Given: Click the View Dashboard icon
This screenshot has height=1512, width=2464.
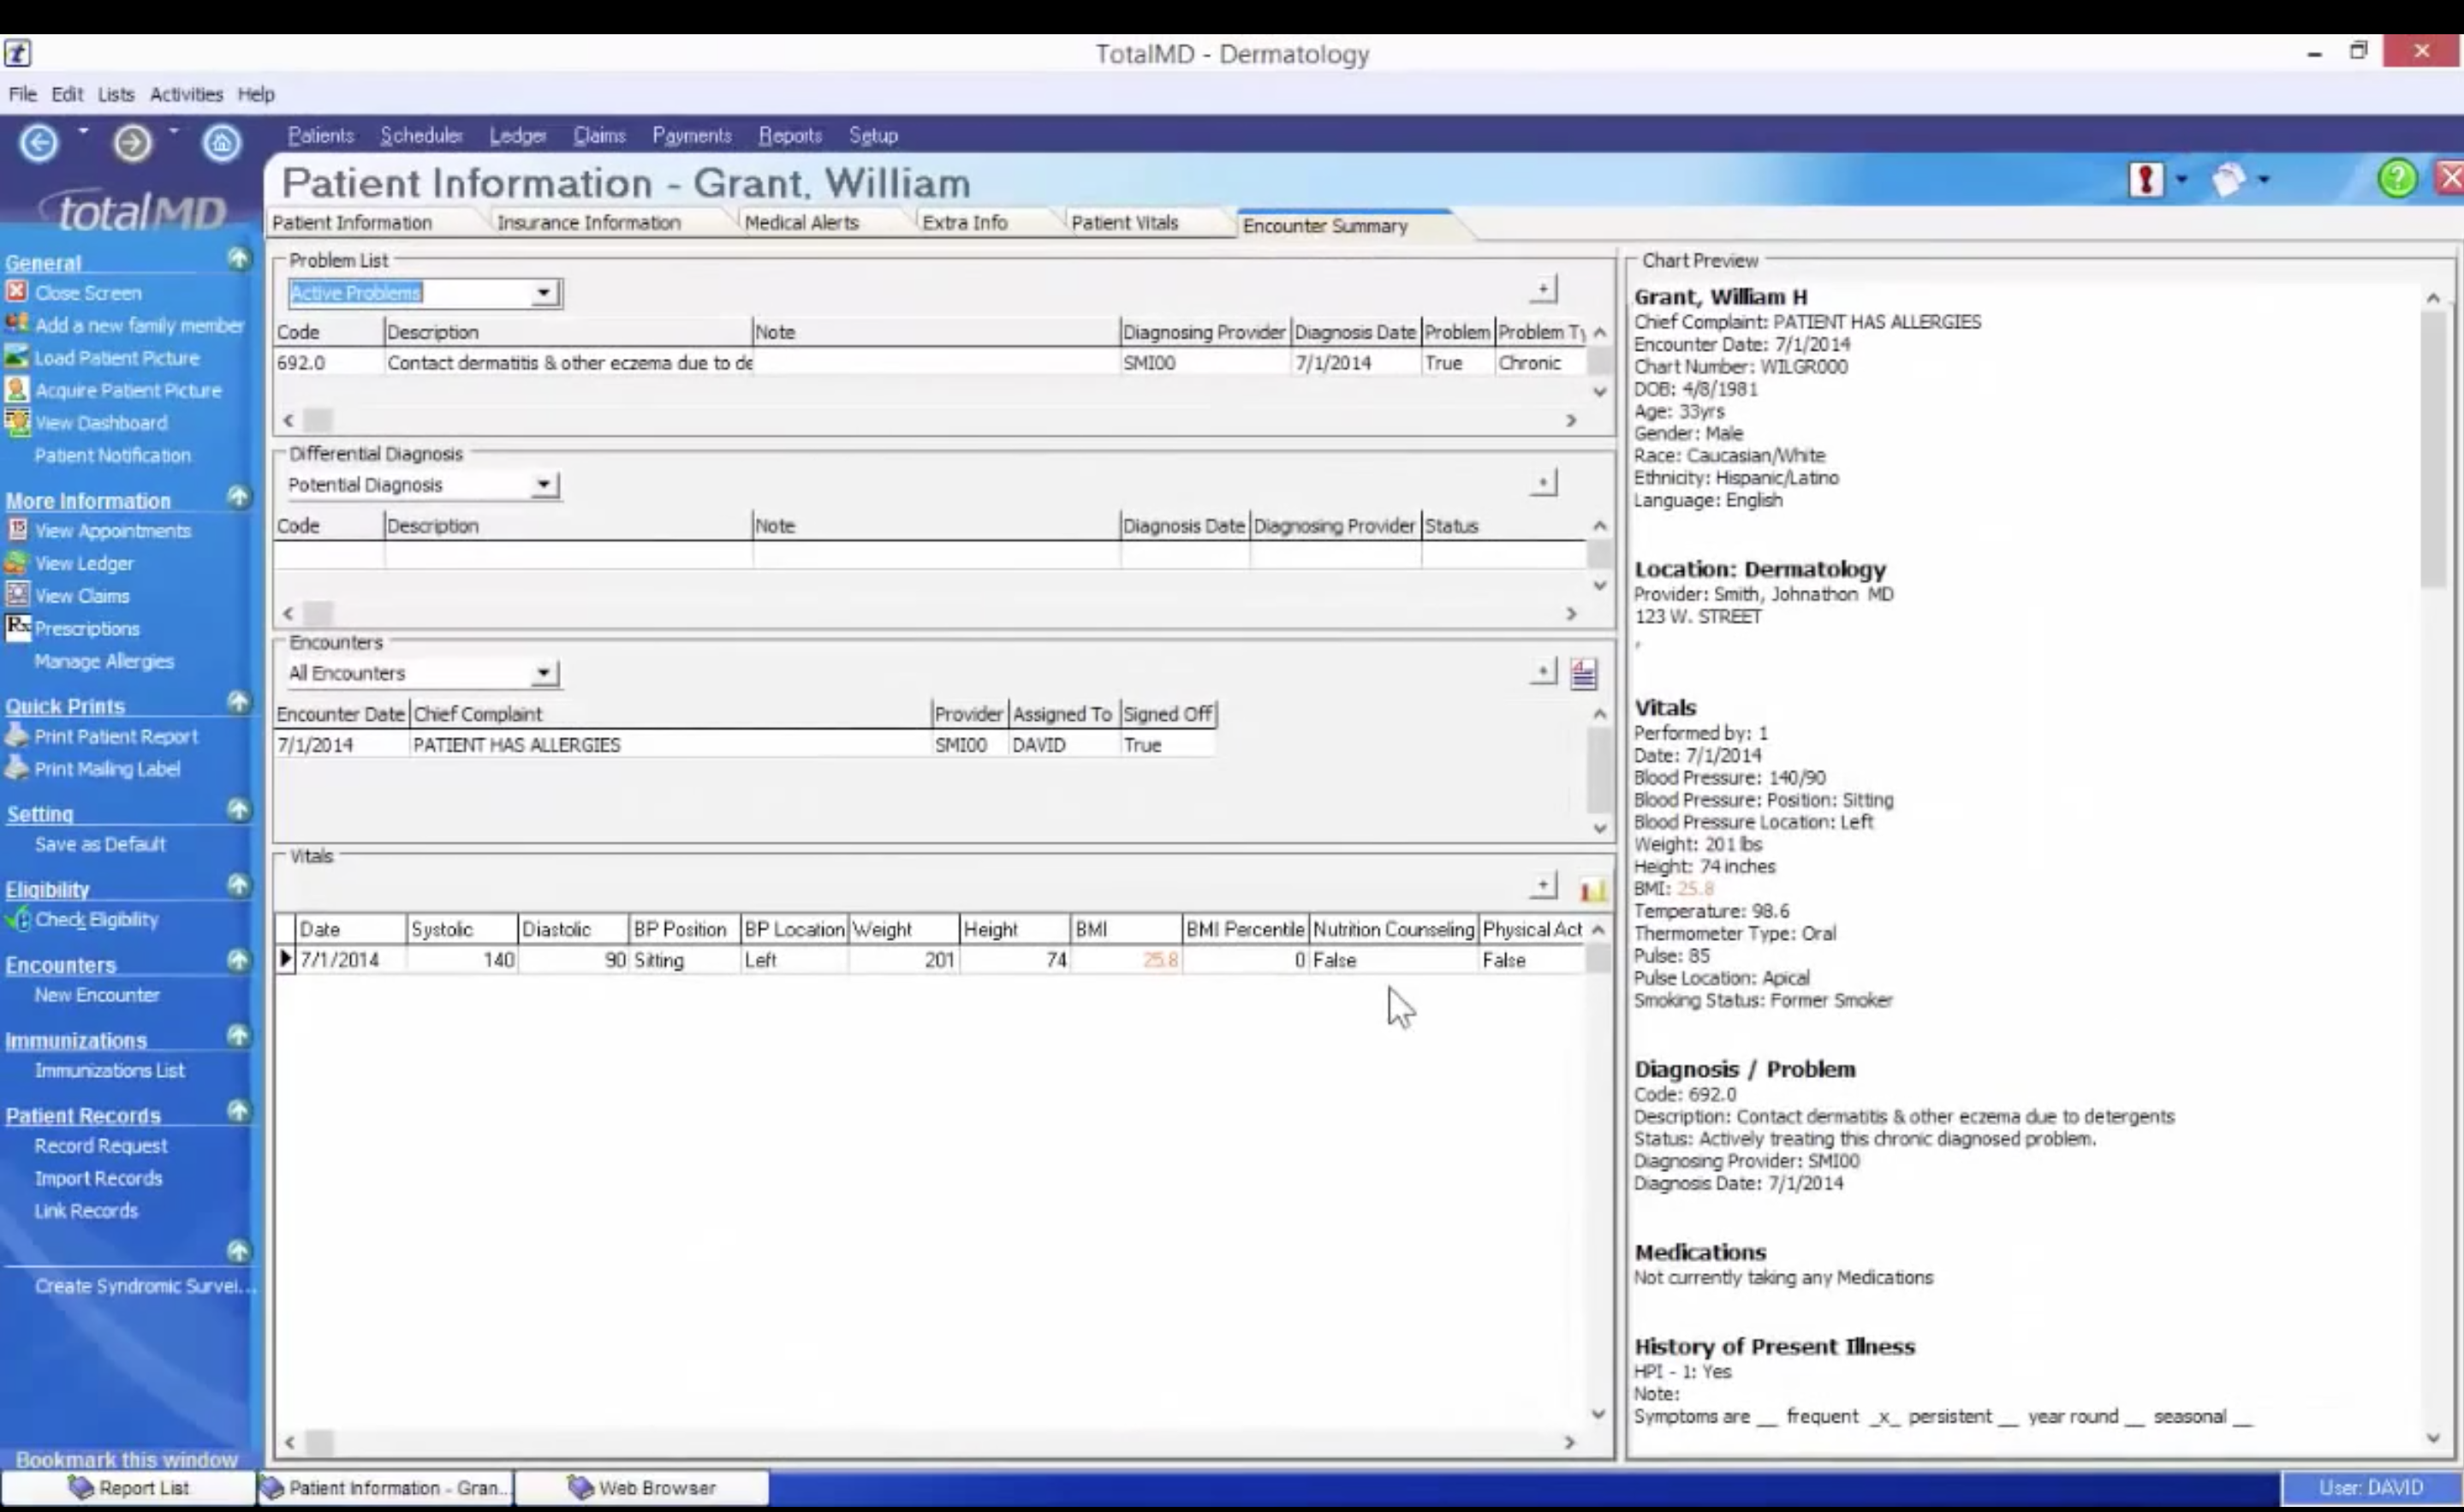Looking at the screenshot, I should [x=17, y=422].
